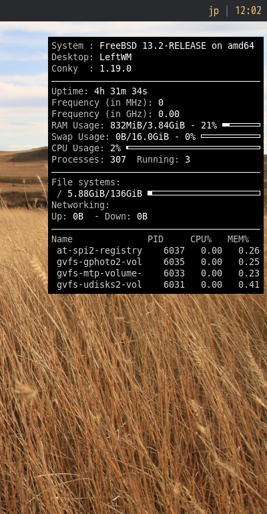Click the Networking Up and Down line
Image resolution: width=267 pixels, height=514 pixels.
click(x=99, y=216)
